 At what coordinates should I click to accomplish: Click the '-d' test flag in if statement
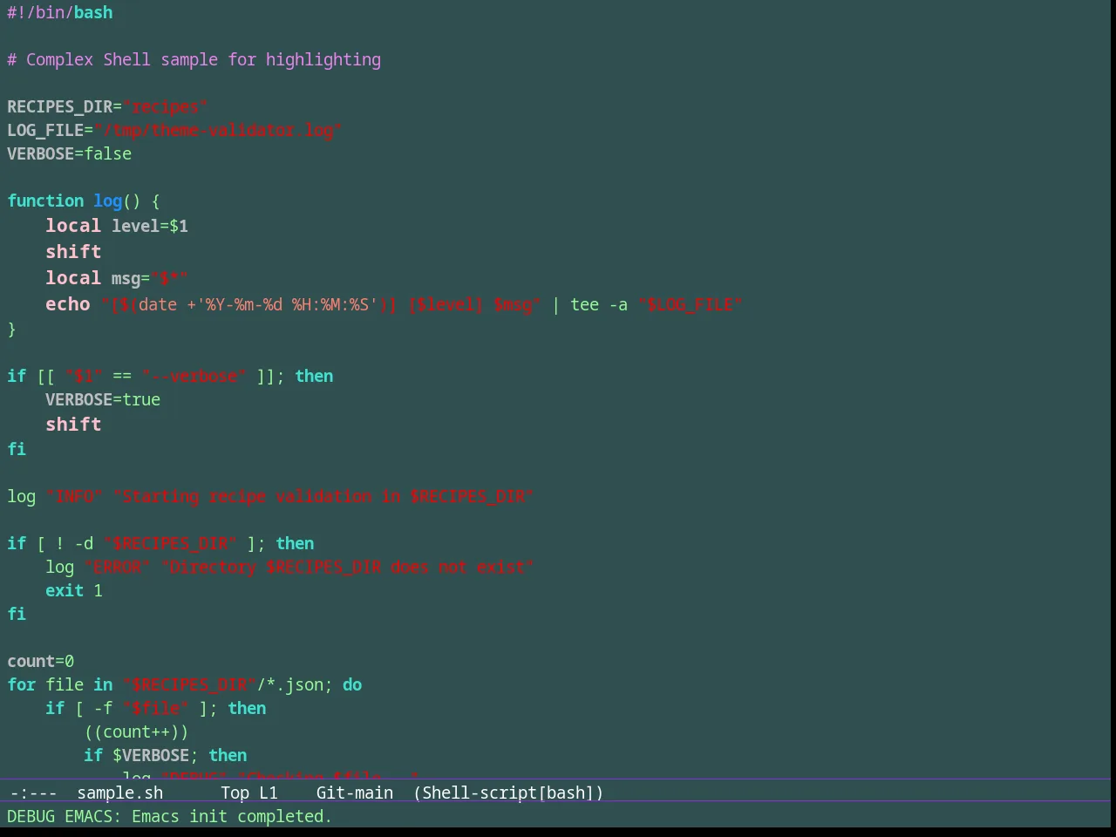(84, 543)
